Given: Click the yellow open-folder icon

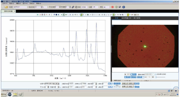Looking at the screenshot, I should 6,7.
